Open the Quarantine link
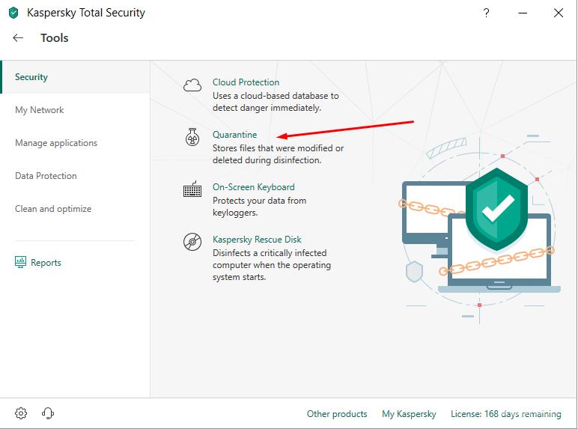The width and height of the screenshot is (578, 429). (234, 135)
